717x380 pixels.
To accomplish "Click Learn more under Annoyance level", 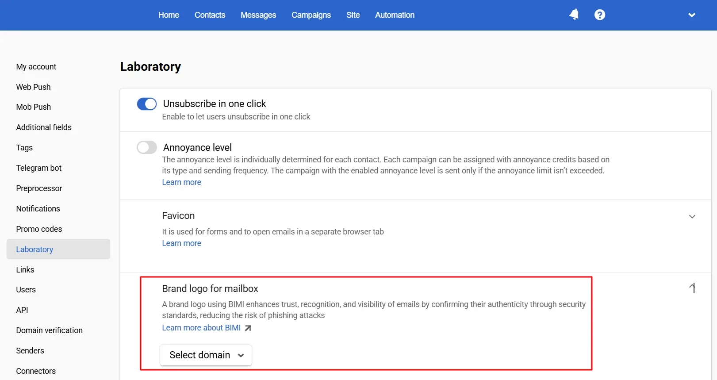I will 181,182.
